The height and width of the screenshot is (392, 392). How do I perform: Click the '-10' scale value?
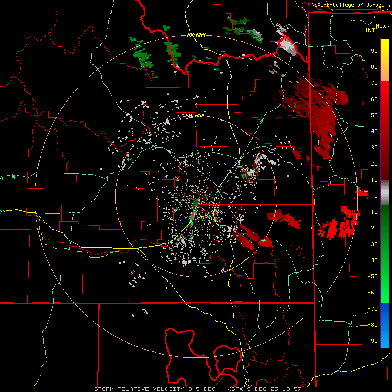[372, 212]
